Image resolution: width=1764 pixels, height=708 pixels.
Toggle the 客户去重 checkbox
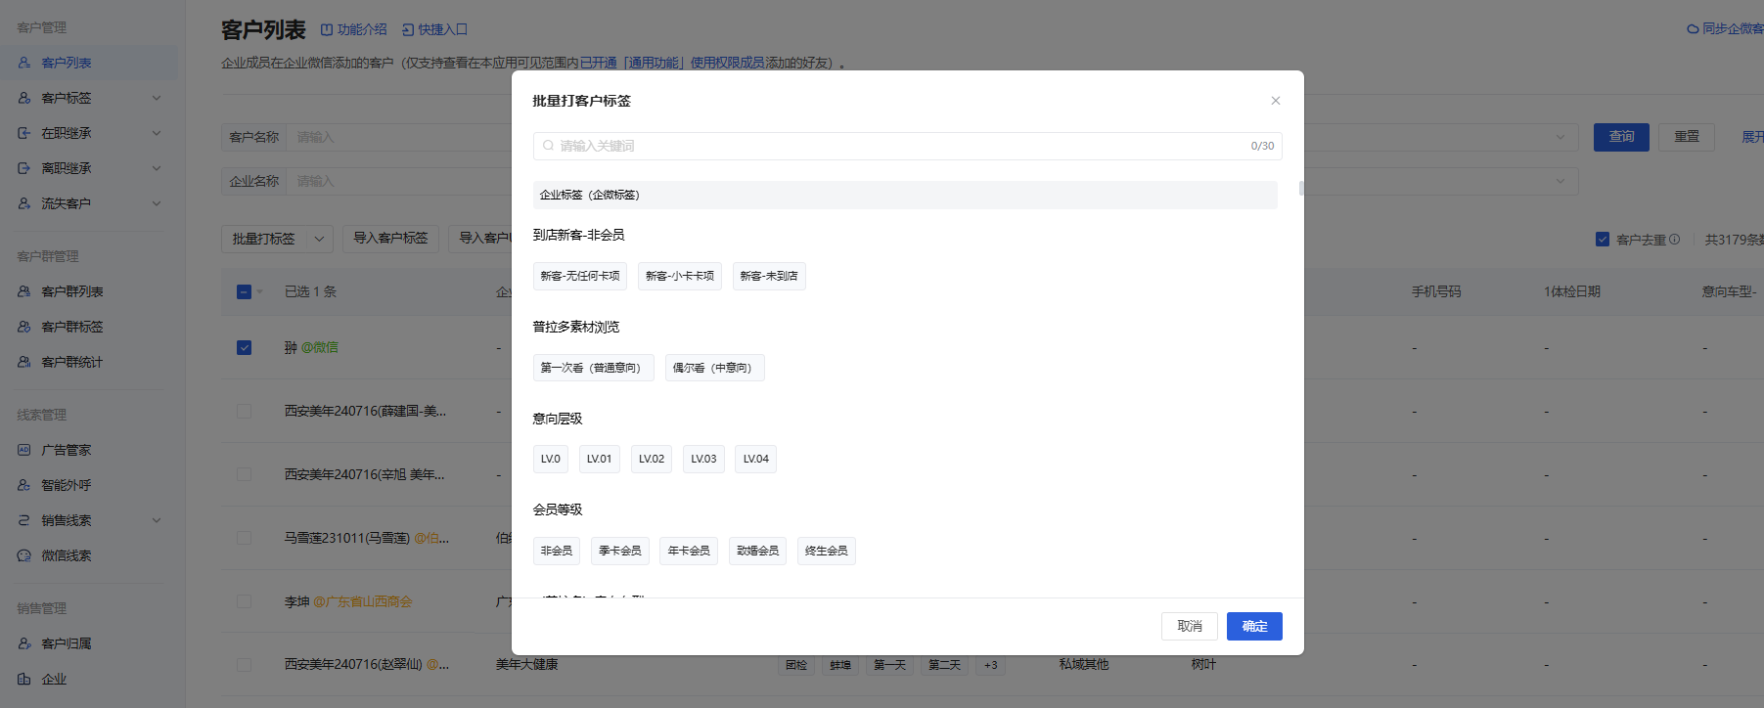[x=1603, y=239]
